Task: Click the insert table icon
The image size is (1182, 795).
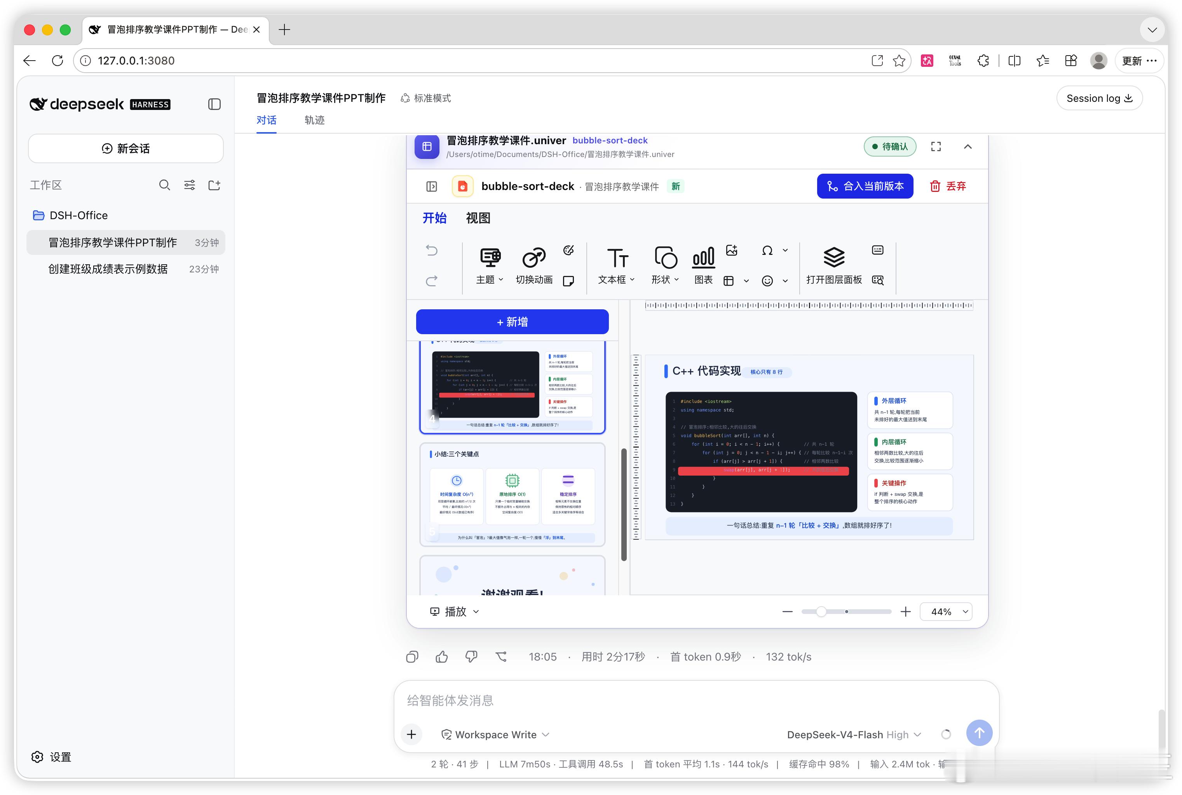Action: coord(729,281)
